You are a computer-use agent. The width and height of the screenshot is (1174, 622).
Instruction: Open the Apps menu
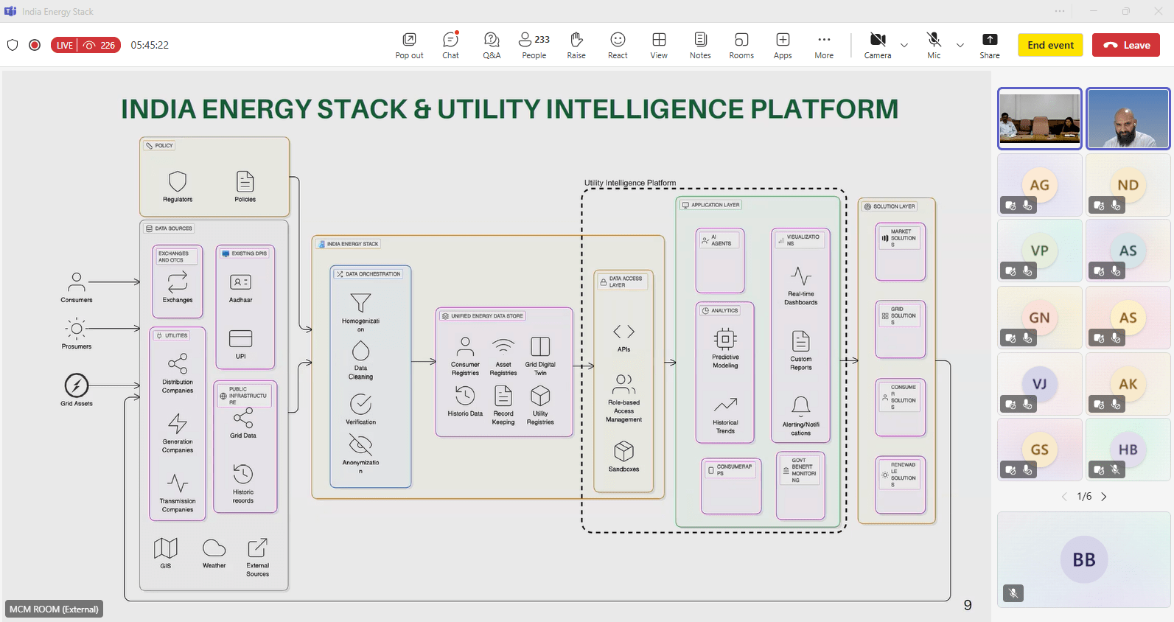pyautogui.click(x=783, y=45)
